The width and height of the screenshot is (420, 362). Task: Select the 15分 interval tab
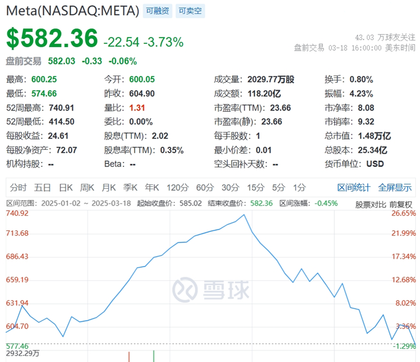(x=255, y=187)
